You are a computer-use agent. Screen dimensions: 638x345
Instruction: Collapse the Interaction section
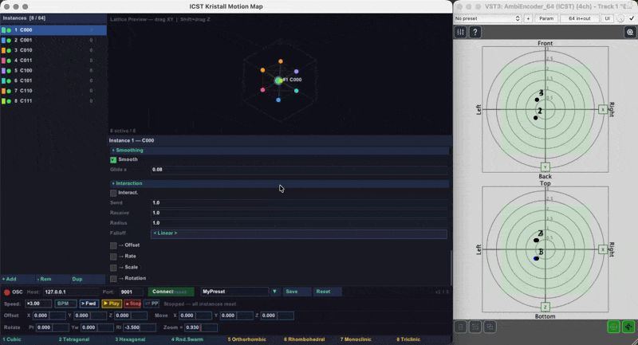280,184
